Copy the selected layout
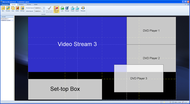The image size is (190, 104). pyautogui.click(x=13, y=9)
